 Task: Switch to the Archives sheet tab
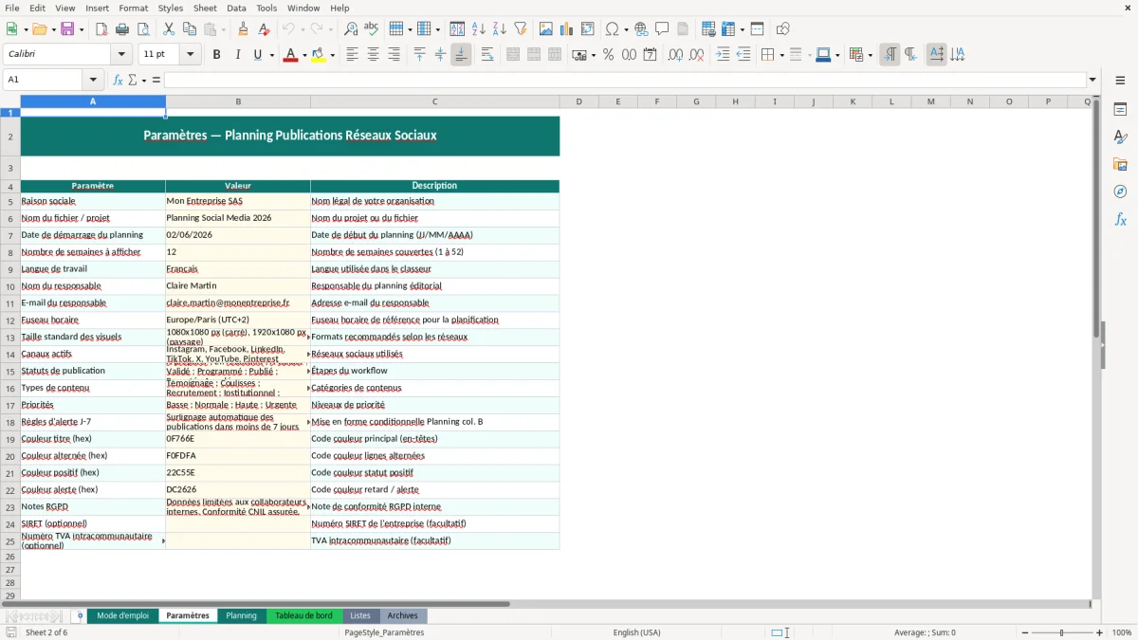coord(402,616)
